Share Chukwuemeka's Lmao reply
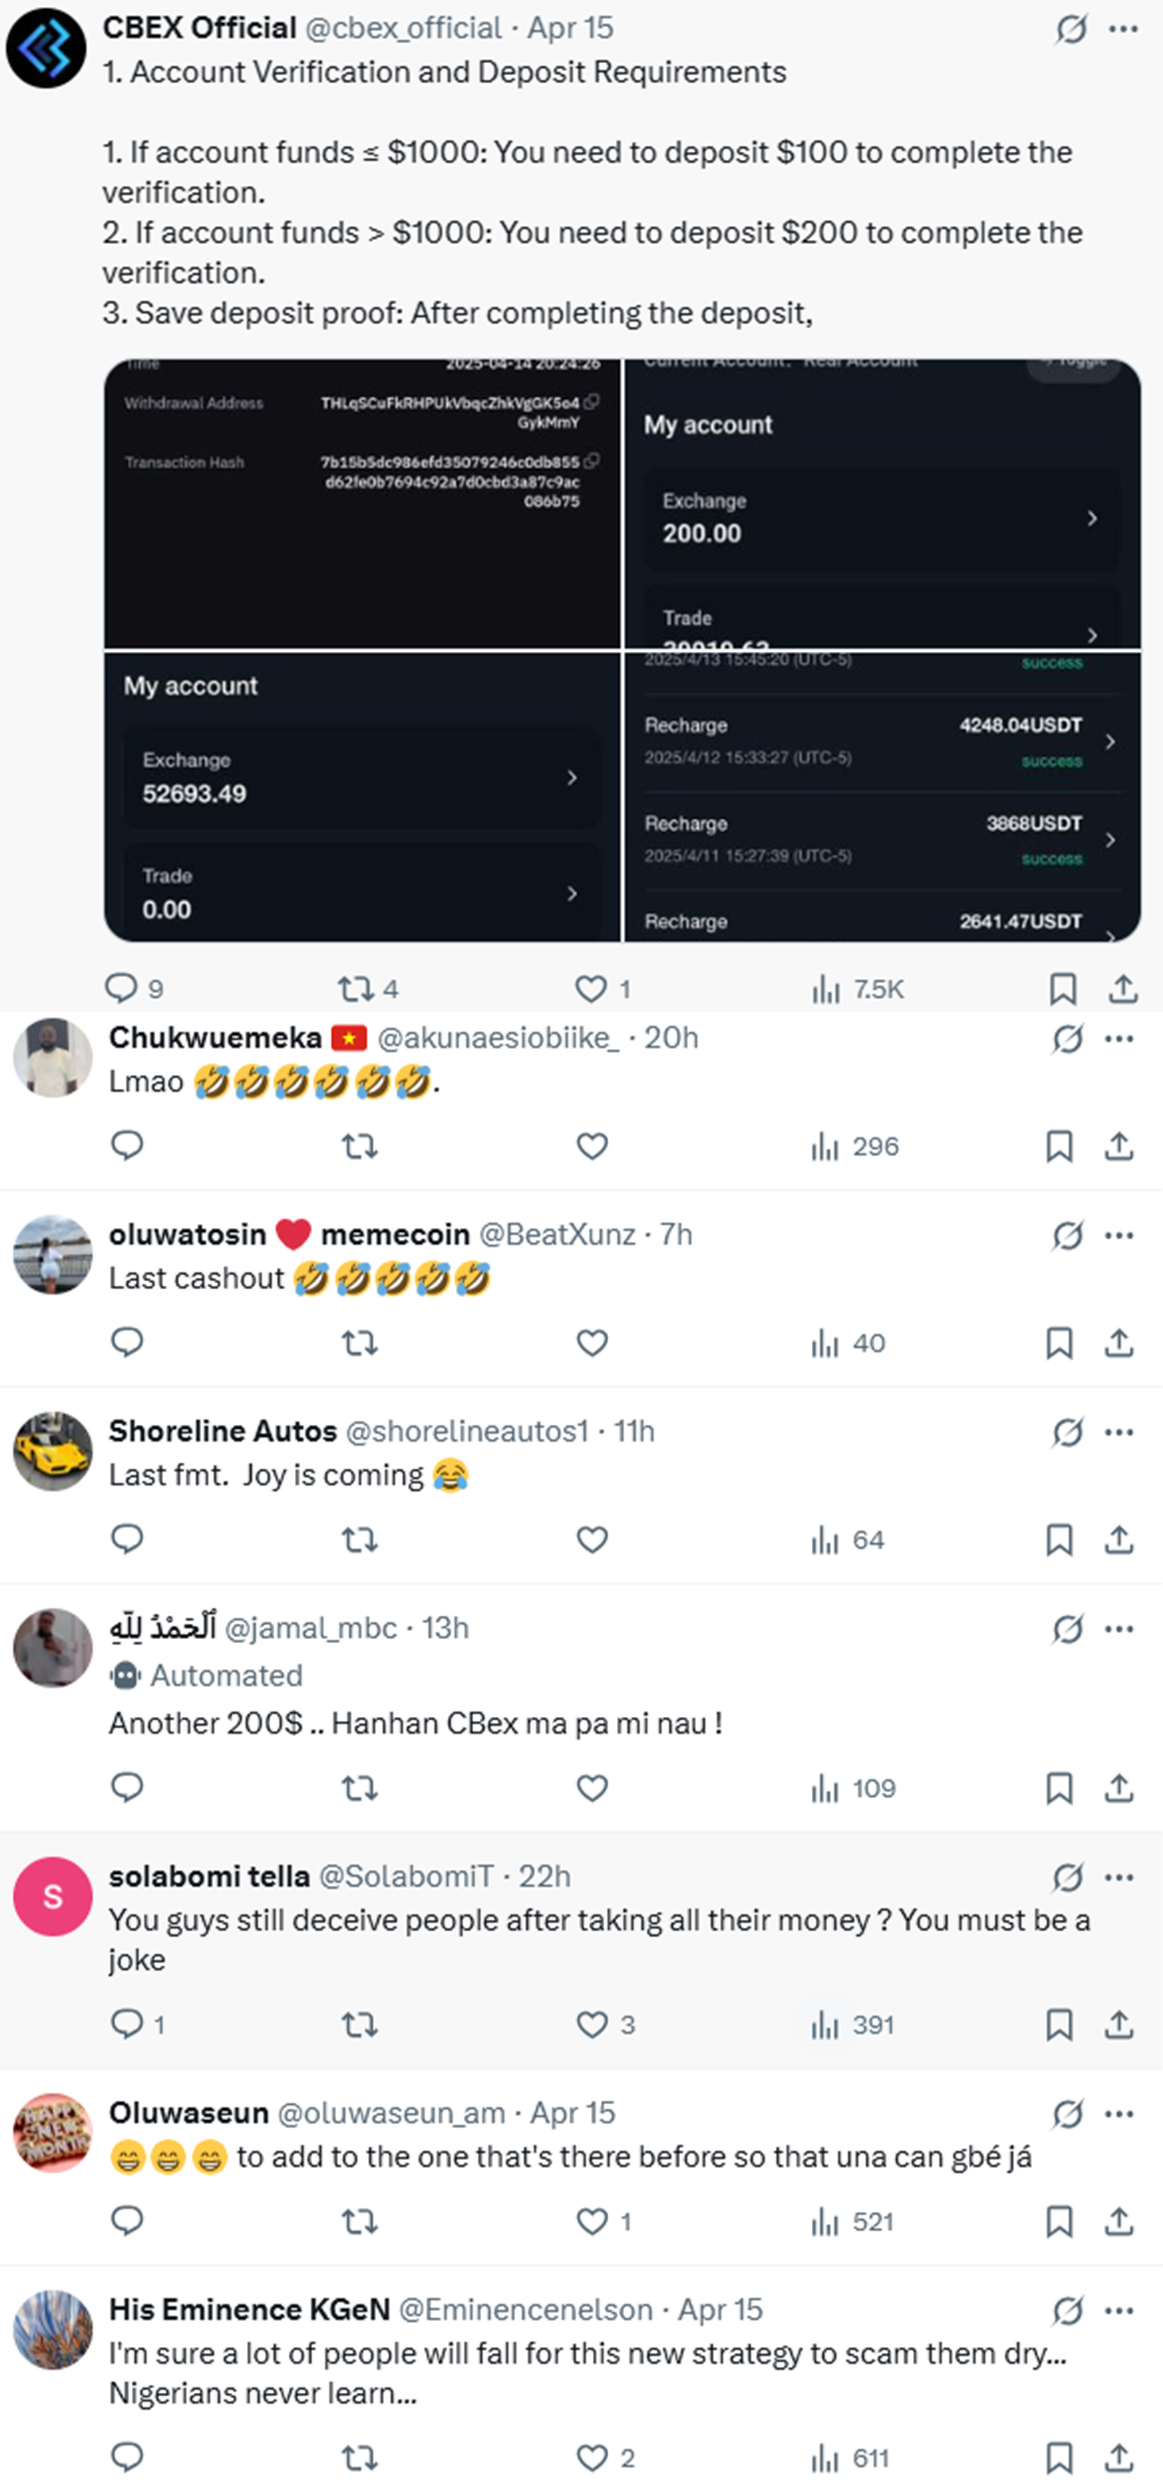Screen dimensions: 1163x2483 [x=1119, y=1146]
